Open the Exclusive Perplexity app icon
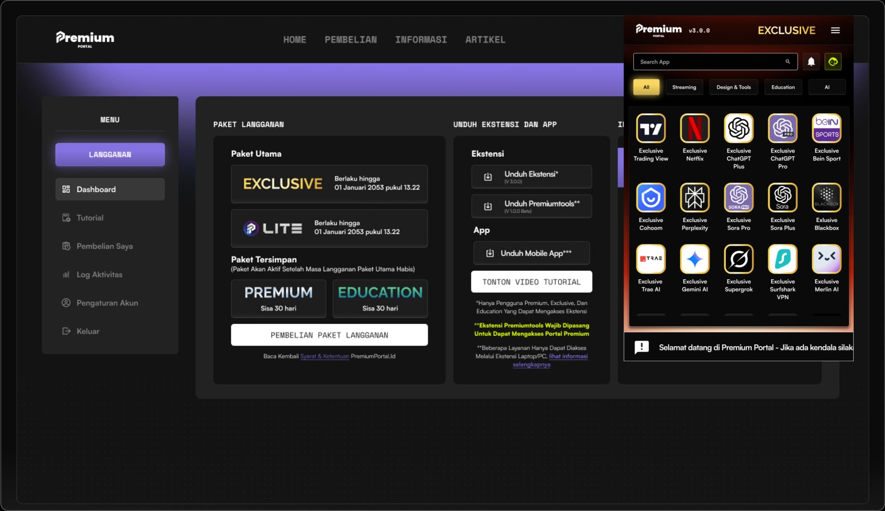 tap(694, 198)
